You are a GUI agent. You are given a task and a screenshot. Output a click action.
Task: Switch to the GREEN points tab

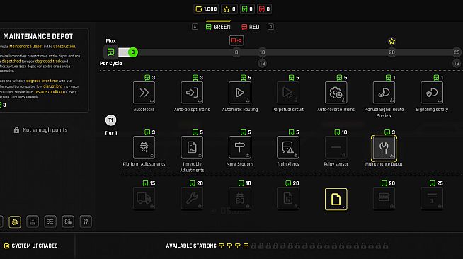[x=218, y=27]
